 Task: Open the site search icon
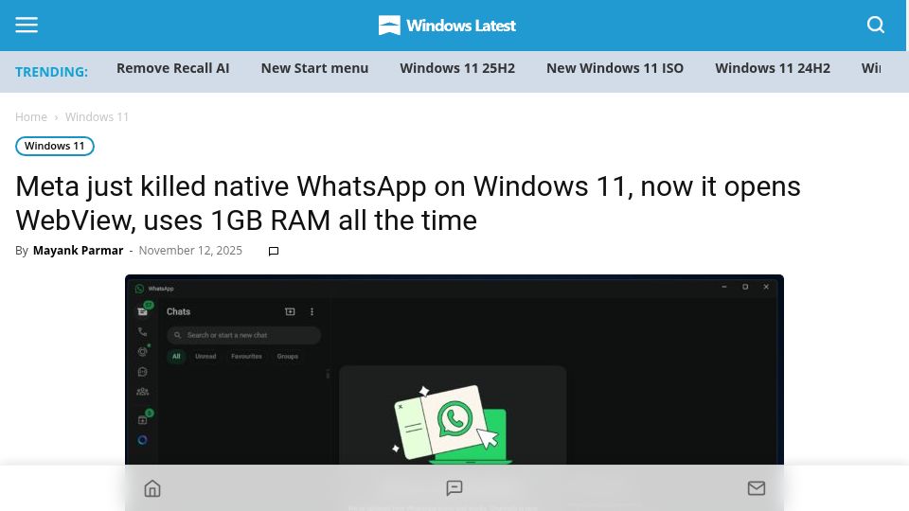coord(875,25)
